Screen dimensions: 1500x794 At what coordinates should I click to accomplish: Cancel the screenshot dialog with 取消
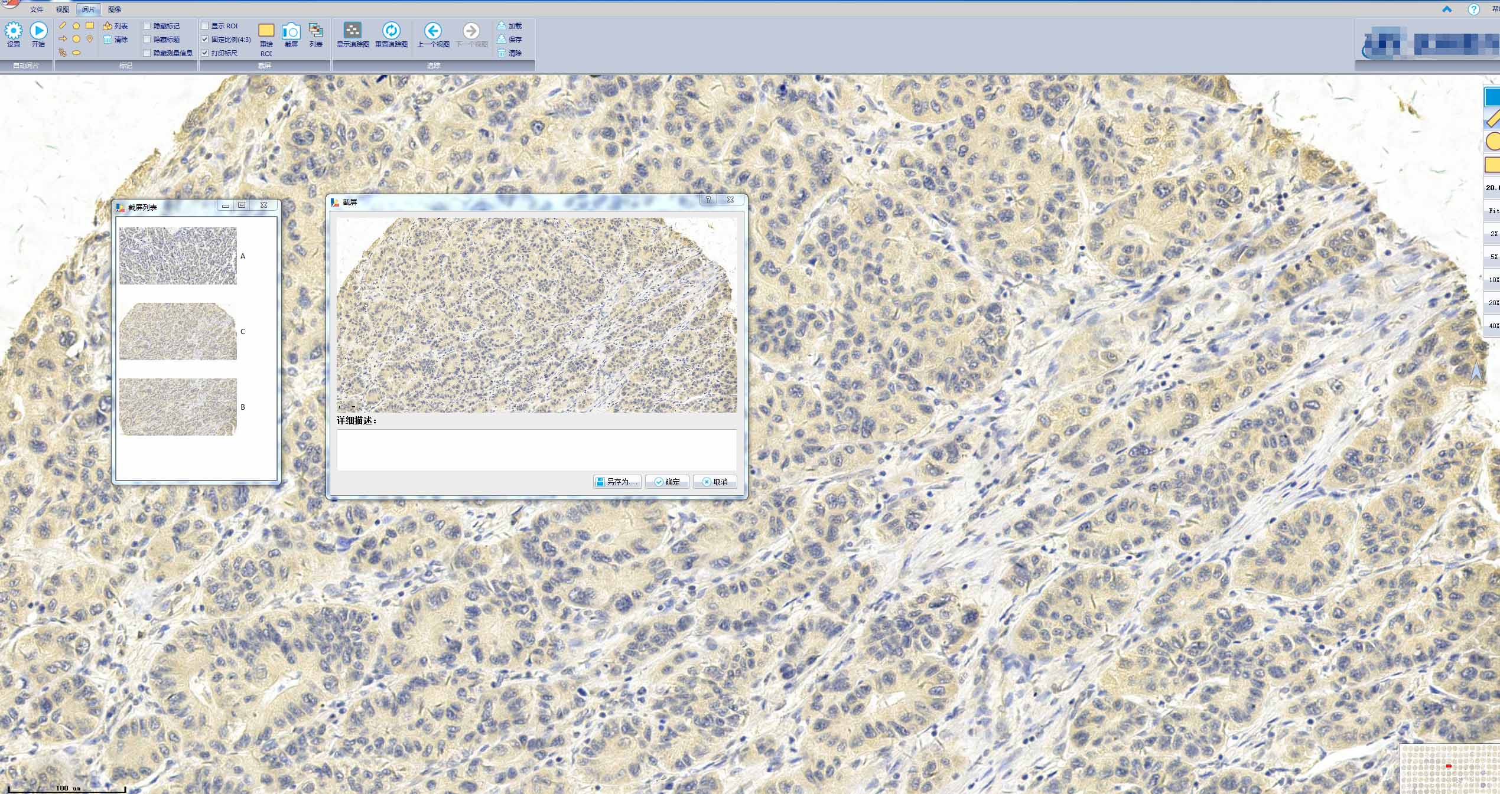(x=715, y=482)
